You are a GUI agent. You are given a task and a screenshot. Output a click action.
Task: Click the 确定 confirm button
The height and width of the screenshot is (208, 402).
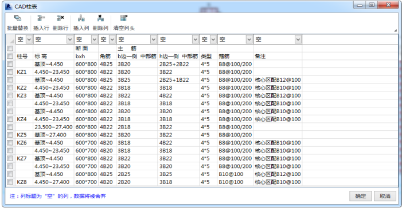coord(361,196)
